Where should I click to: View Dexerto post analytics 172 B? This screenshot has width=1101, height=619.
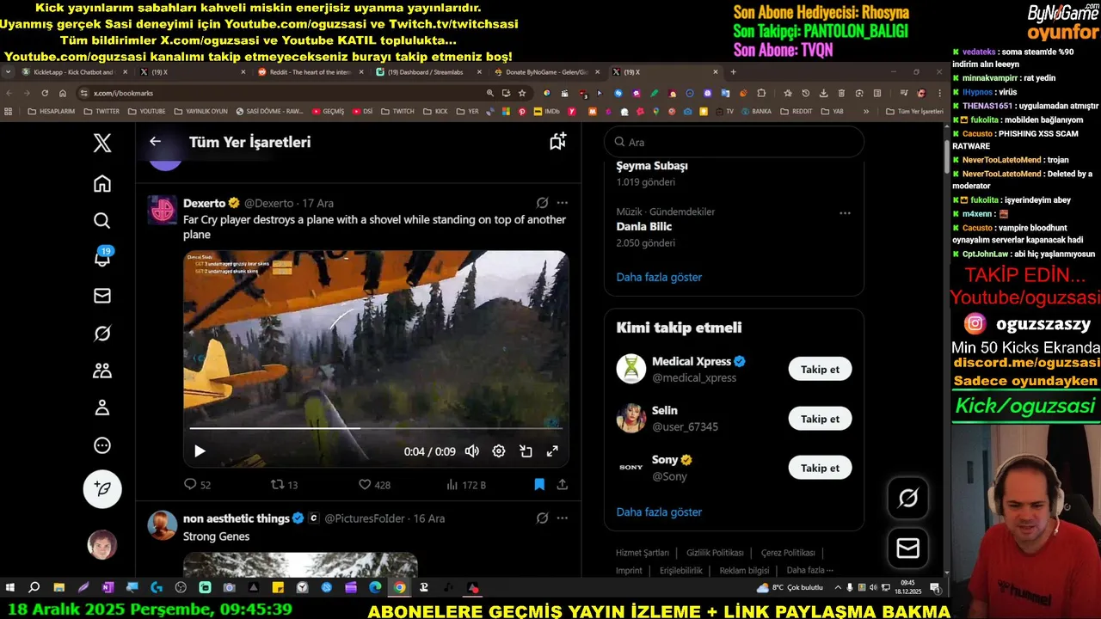pos(466,485)
